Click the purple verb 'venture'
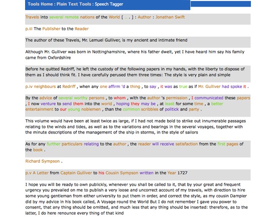The image size is (276, 221). coord(48,104)
